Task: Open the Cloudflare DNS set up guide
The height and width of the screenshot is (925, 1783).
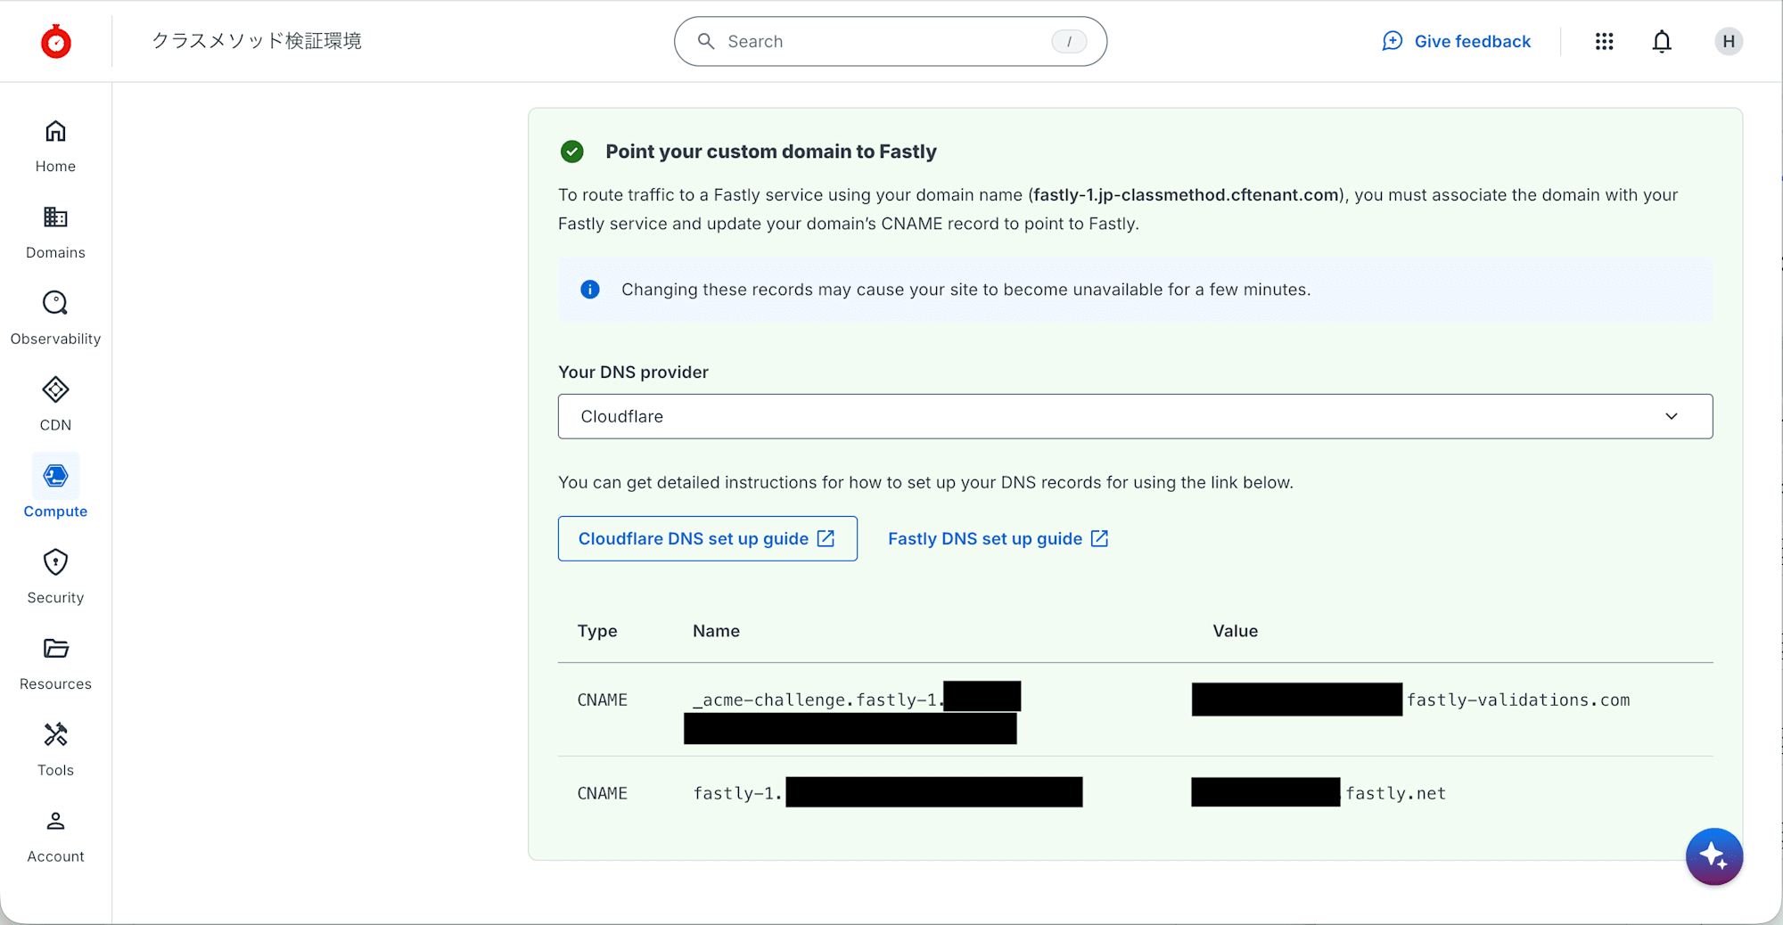Action: click(707, 538)
